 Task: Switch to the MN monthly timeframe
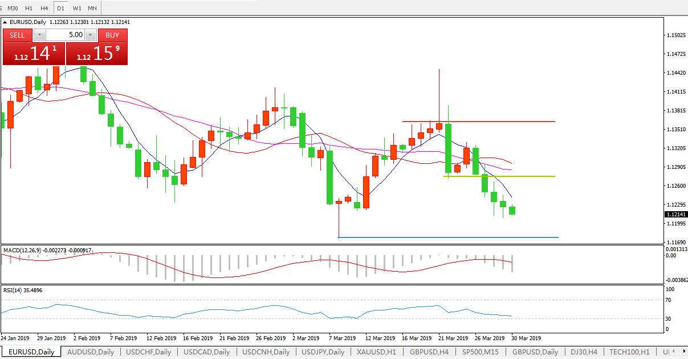click(x=92, y=8)
